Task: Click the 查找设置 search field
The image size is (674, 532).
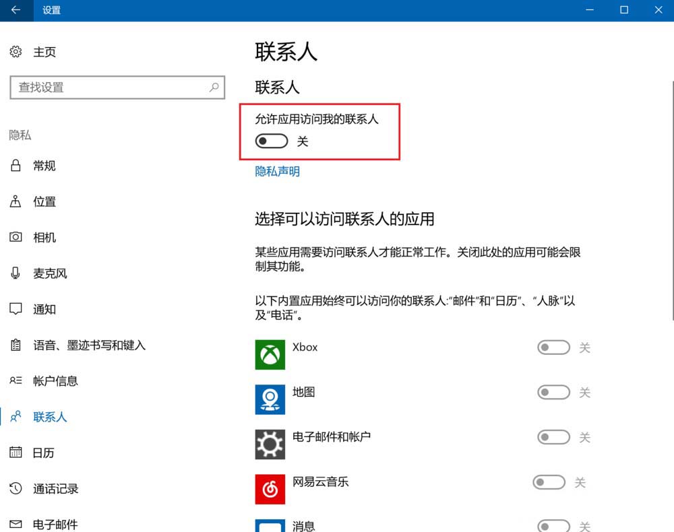Action: (x=108, y=88)
